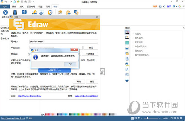
Task: Click the share icon in top right
Action: pos(164,6)
